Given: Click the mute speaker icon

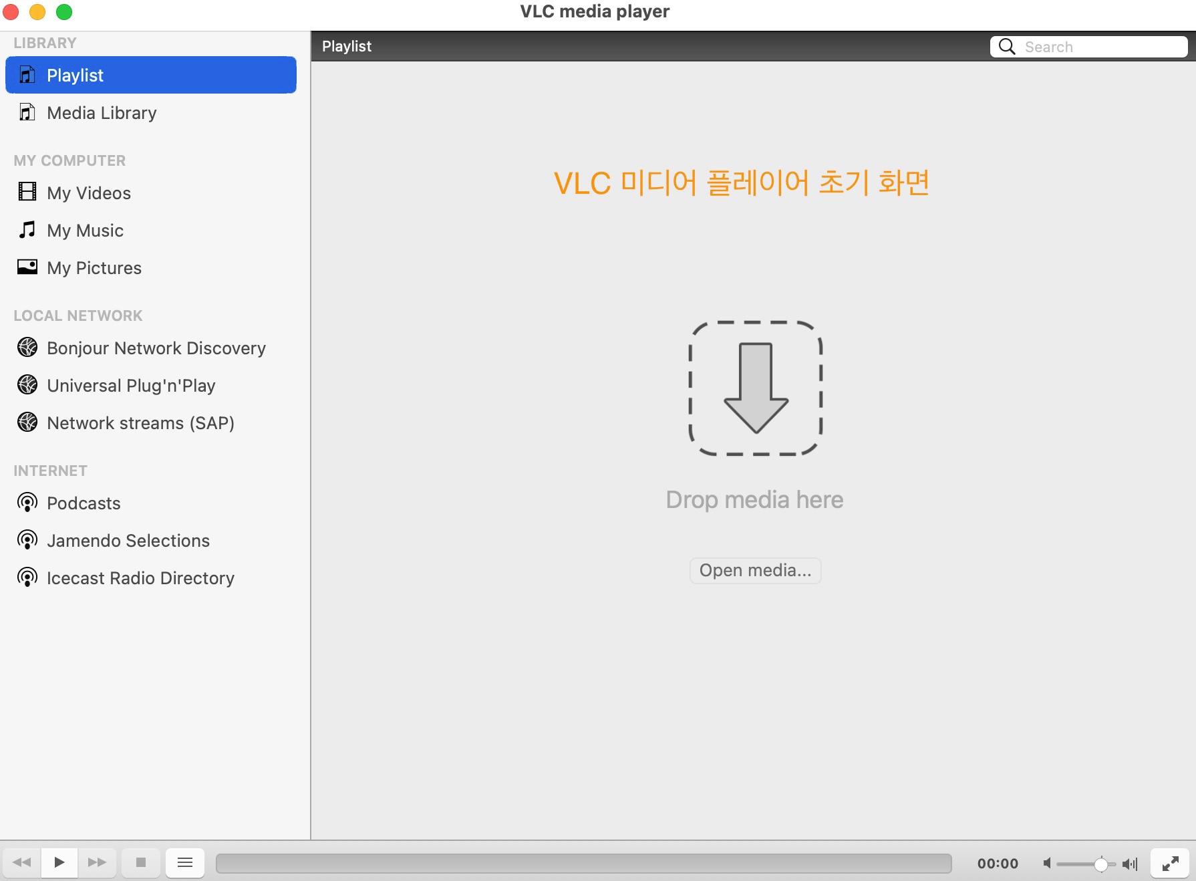Looking at the screenshot, I should pos(1047,864).
